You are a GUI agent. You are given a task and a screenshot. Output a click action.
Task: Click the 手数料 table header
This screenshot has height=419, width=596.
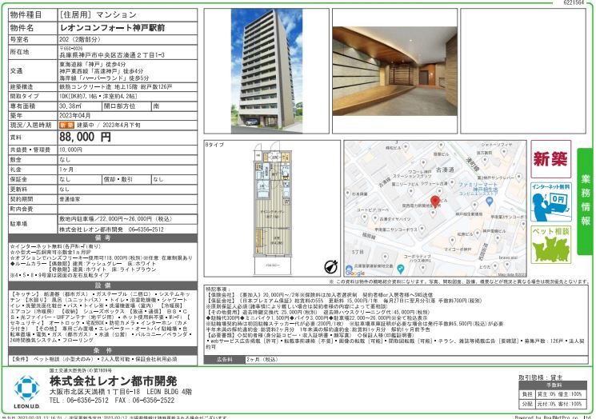tap(554, 385)
